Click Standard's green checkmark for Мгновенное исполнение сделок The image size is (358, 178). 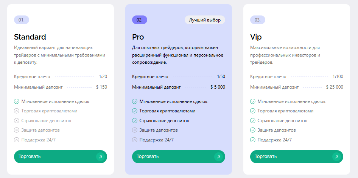(17, 101)
